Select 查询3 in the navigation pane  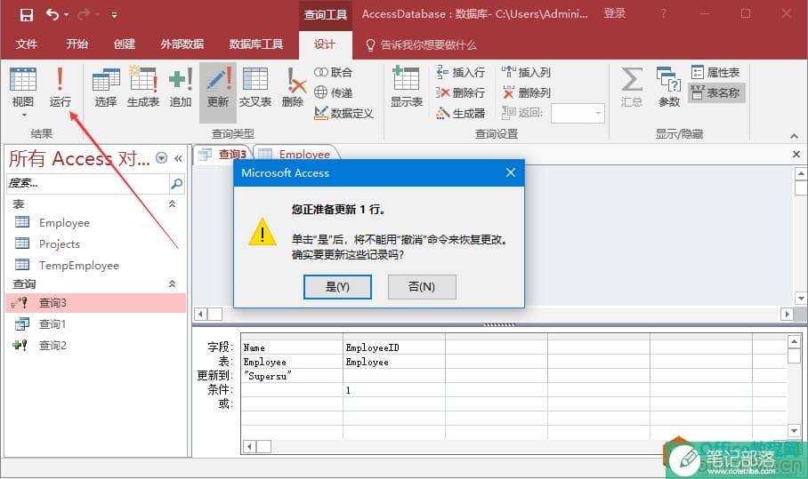pyautogui.click(x=96, y=303)
